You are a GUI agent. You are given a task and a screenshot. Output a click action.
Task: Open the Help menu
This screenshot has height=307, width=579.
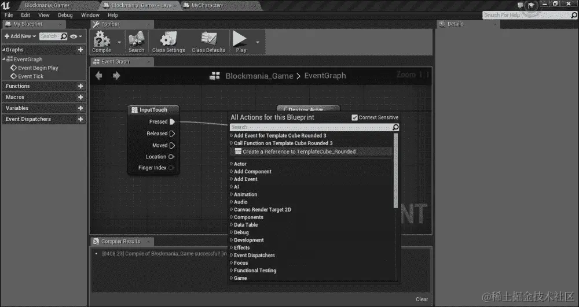click(113, 15)
